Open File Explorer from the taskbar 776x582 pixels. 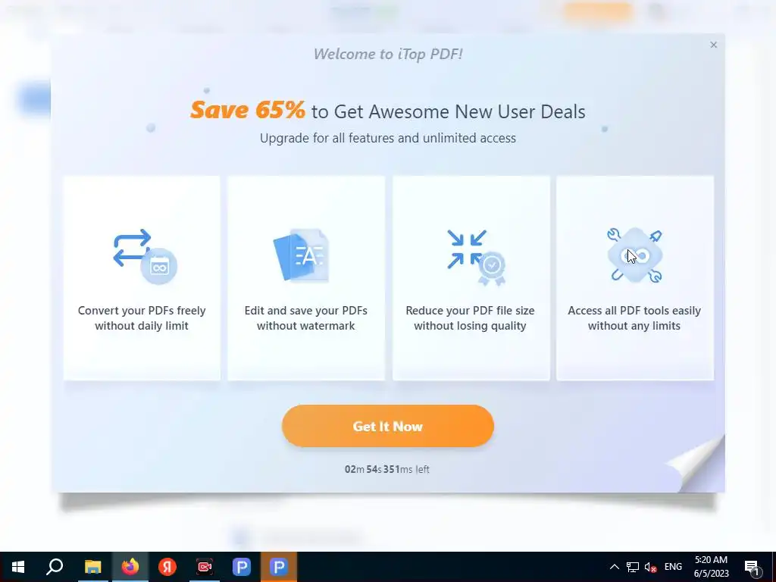tap(92, 567)
